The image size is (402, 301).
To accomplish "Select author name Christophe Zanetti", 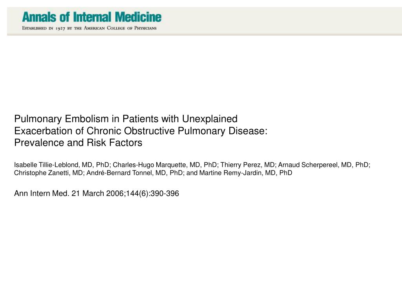I will tap(41, 173).
